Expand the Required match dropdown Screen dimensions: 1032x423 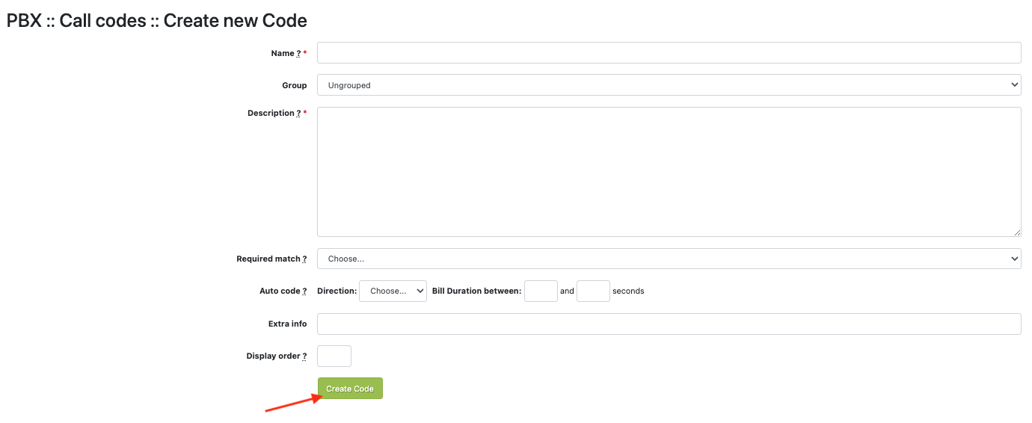pos(669,259)
